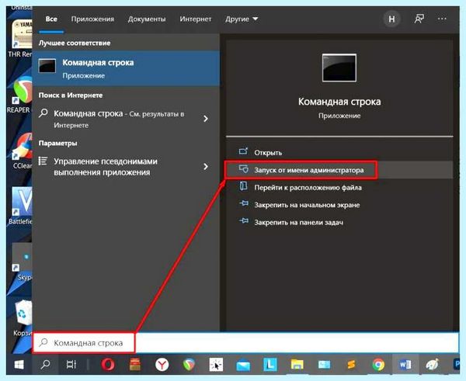Image resolution: width=466 pixels, height=381 pixels.
Task: Open the Mail app on the taskbar
Action: (x=243, y=365)
